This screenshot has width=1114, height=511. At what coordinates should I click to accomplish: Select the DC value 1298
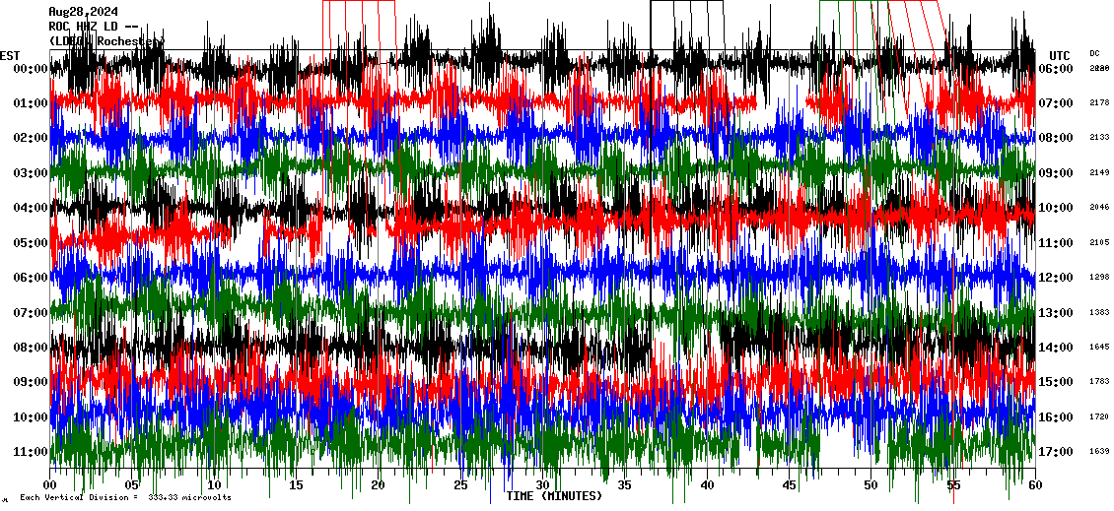(x=1099, y=278)
